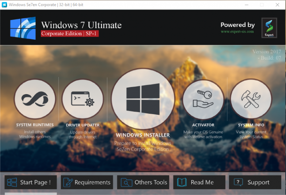Screen dimensions: 286x195
Task: Go to Start Page ! tab
Action: coord(31,182)
